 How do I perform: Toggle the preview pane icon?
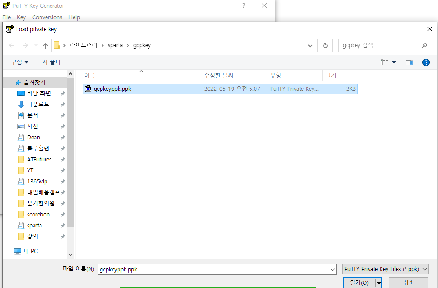[x=410, y=62]
